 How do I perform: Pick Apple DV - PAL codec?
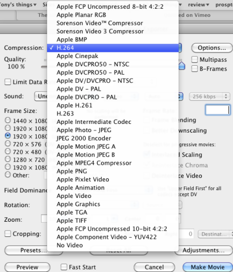[113, 89]
